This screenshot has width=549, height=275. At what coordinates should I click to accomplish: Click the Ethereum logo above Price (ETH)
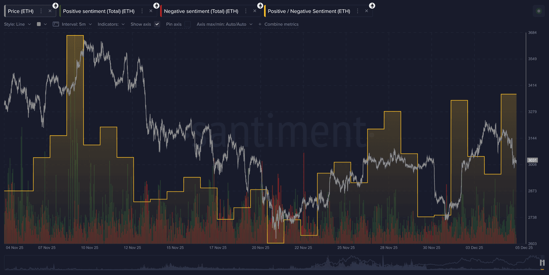[55, 5]
